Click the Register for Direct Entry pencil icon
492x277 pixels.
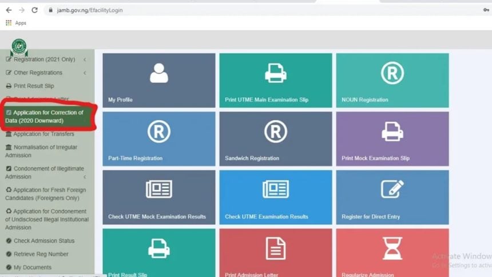(x=392, y=189)
